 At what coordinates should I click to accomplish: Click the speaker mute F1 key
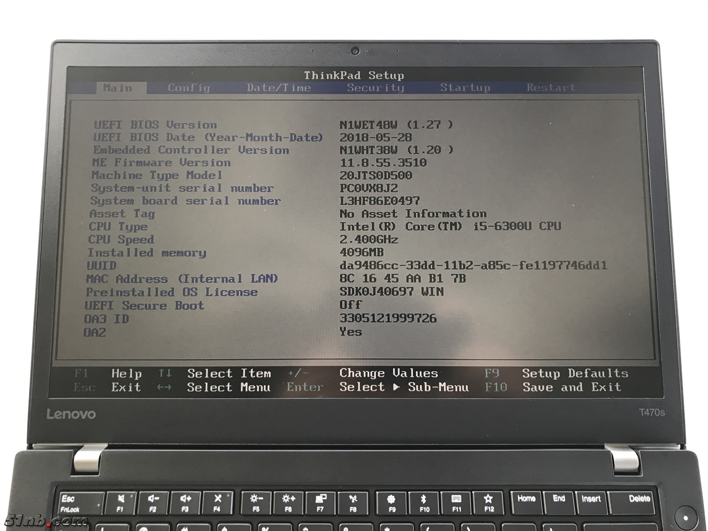120,503
